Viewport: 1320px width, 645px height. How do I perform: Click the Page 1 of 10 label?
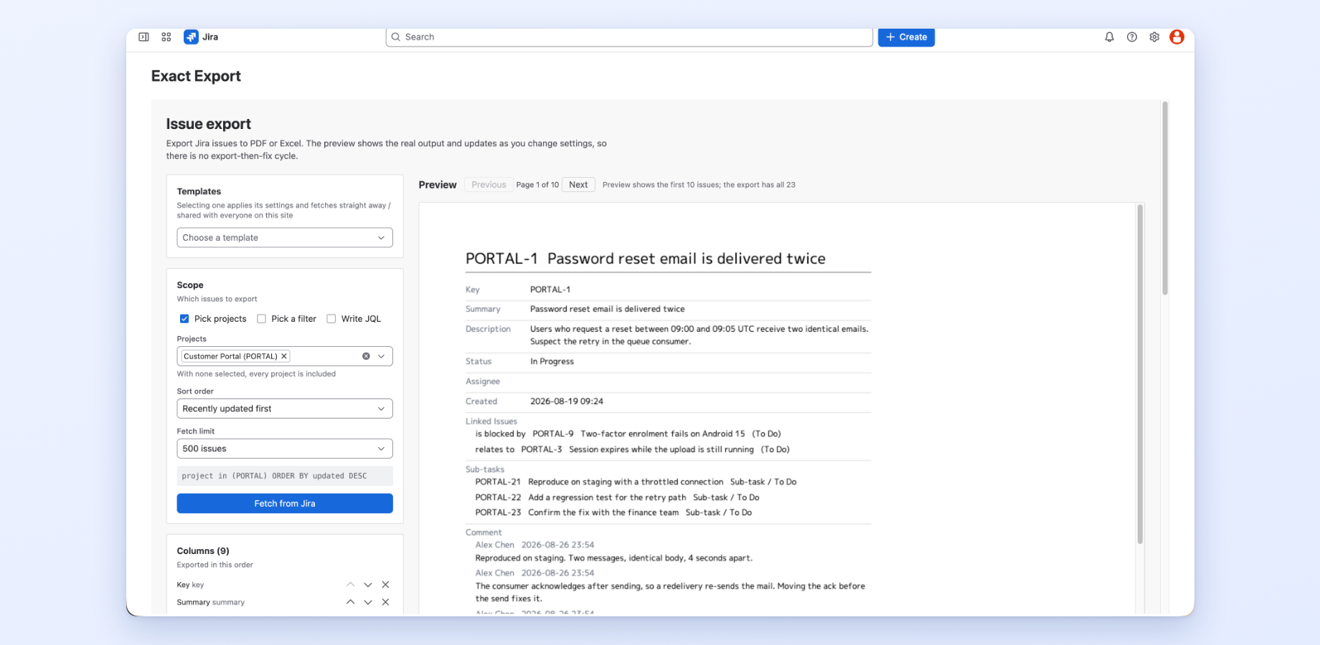[x=537, y=185]
